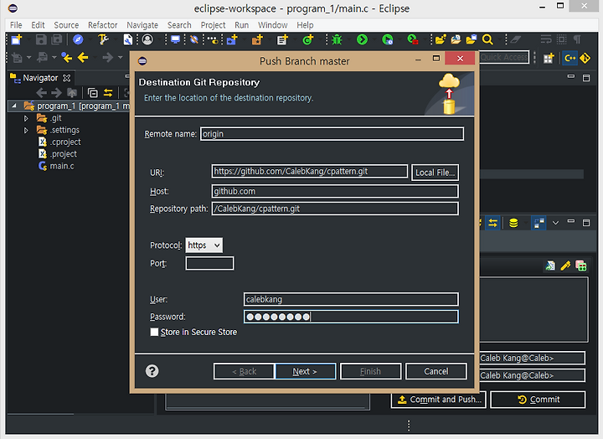Open the Project menu
Screen dimensions: 603x439
(213, 25)
